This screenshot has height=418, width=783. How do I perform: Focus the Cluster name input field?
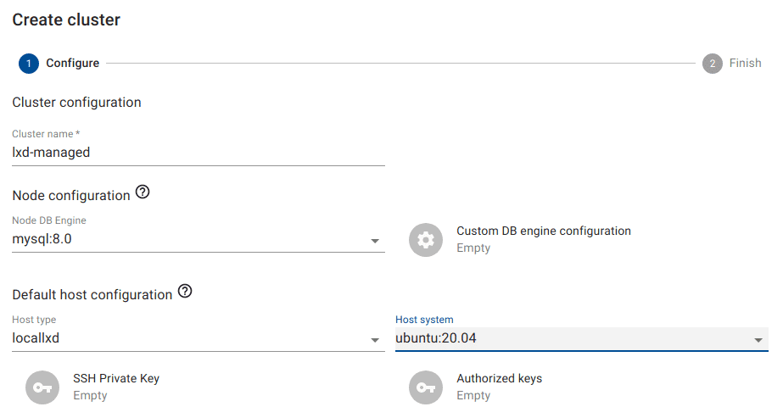pyautogui.click(x=198, y=153)
